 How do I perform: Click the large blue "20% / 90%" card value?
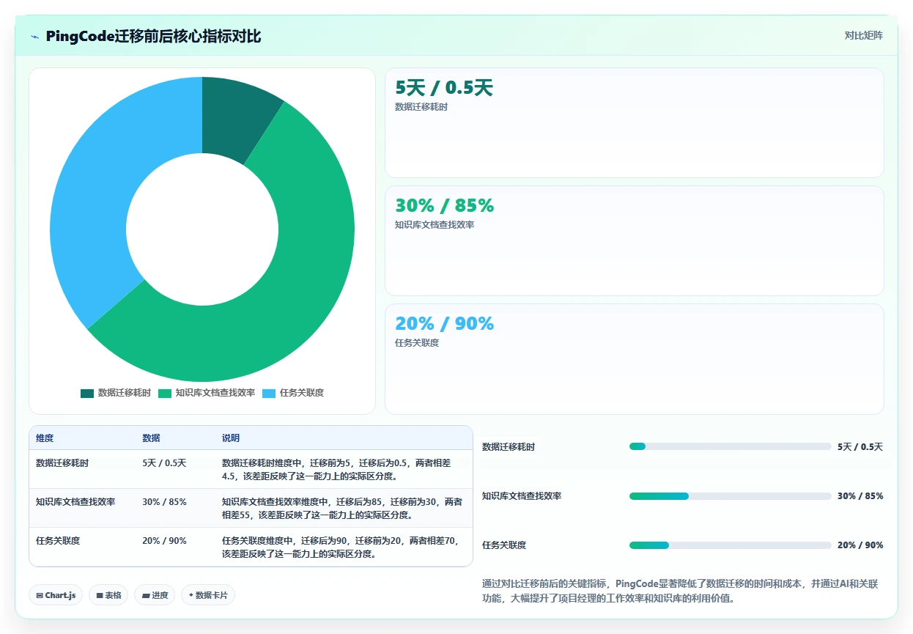coord(444,323)
